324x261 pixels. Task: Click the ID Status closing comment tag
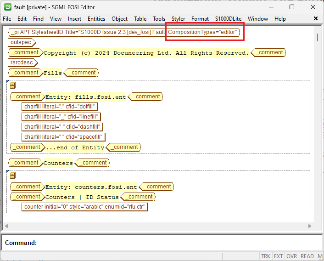[138, 197]
